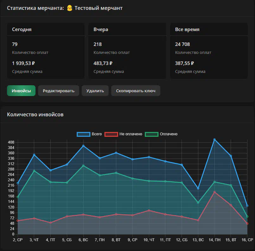Click Скопировать ключ button
This screenshot has width=255, height=251.
point(136,91)
